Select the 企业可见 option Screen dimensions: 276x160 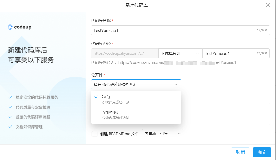coord(136,115)
